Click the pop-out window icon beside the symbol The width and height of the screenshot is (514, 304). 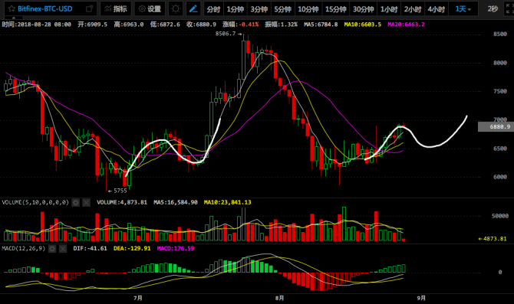click(x=89, y=9)
